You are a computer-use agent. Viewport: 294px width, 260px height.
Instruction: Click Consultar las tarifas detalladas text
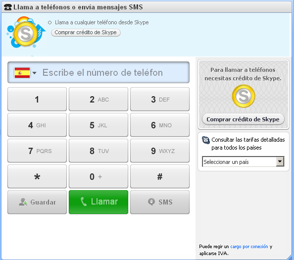248,144
